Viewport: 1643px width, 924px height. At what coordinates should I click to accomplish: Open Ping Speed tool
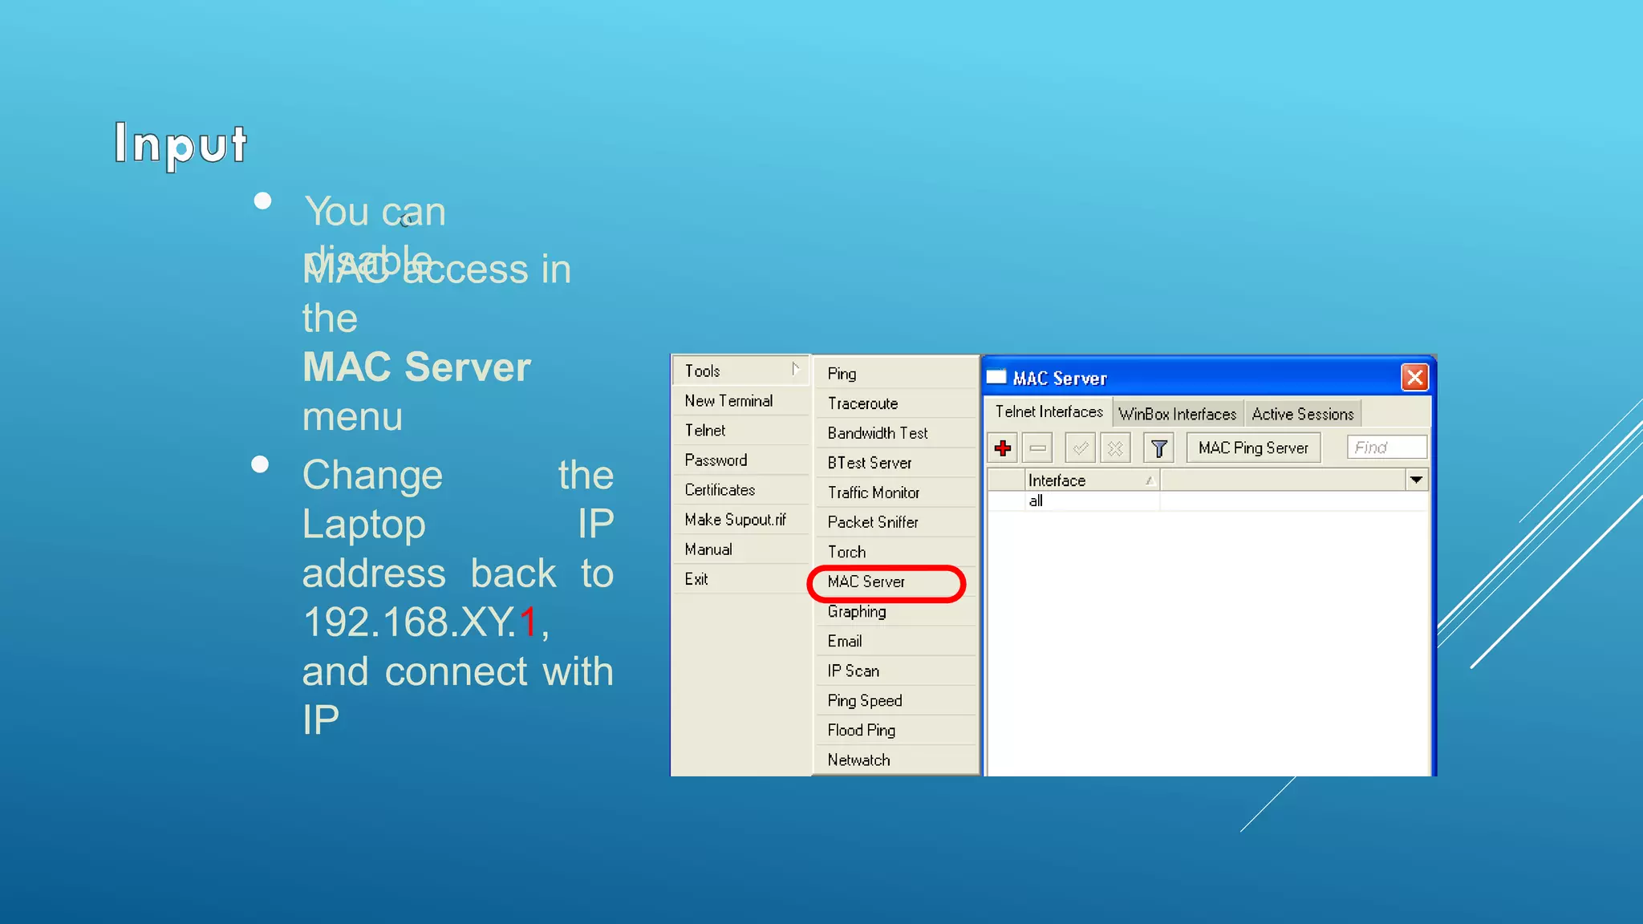pyautogui.click(x=896, y=700)
